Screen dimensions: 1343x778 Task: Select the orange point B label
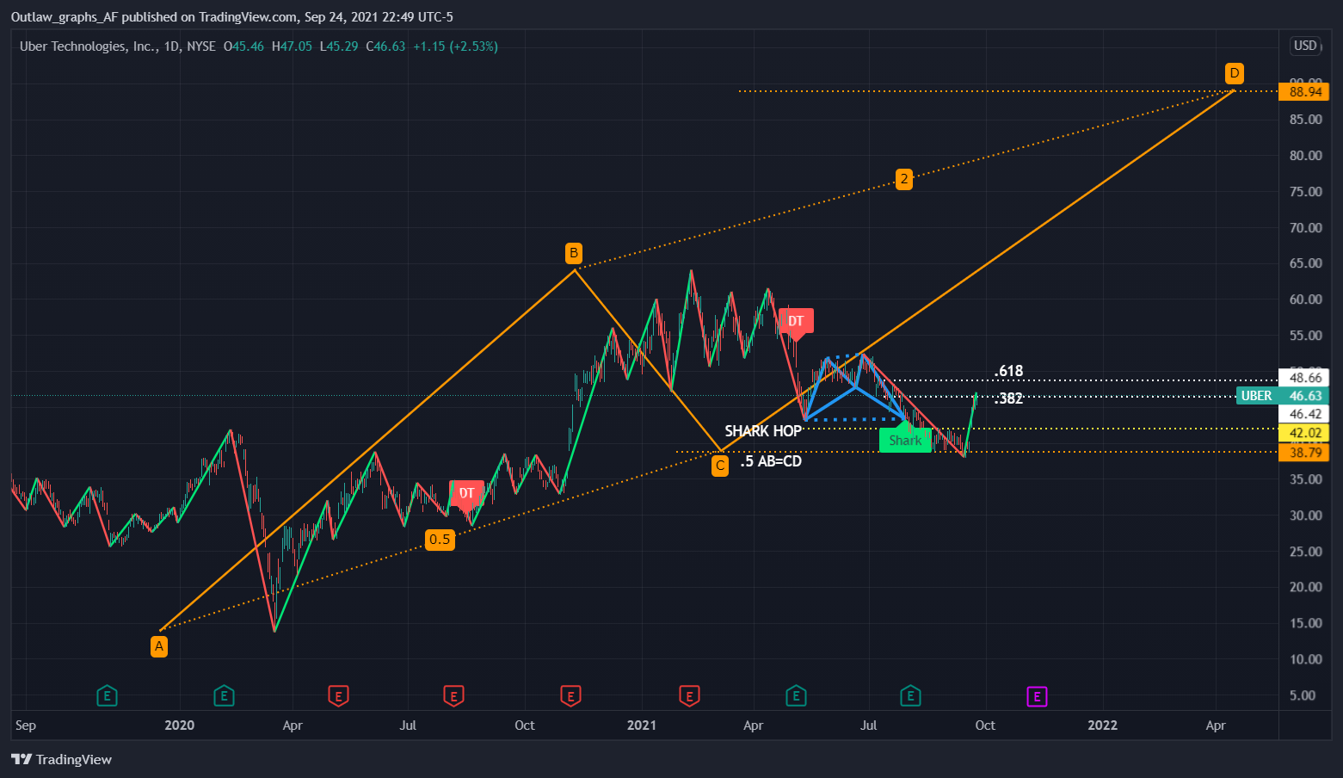pyautogui.click(x=574, y=253)
